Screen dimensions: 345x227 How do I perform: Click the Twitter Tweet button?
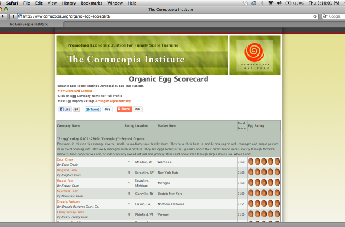click(93, 109)
